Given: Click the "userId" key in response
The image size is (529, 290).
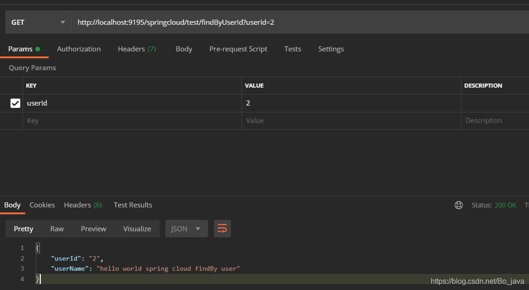Looking at the screenshot, I should [66, 259].
